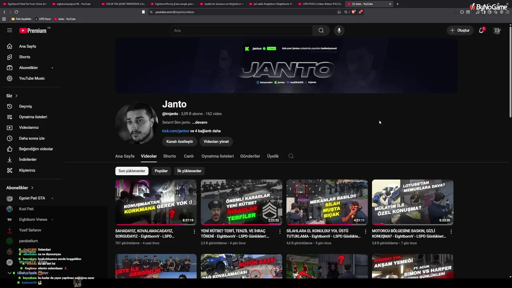Screen dimensions: 512x288
Task: Reload the page with browser refresh icon
Action: (16, 12)
